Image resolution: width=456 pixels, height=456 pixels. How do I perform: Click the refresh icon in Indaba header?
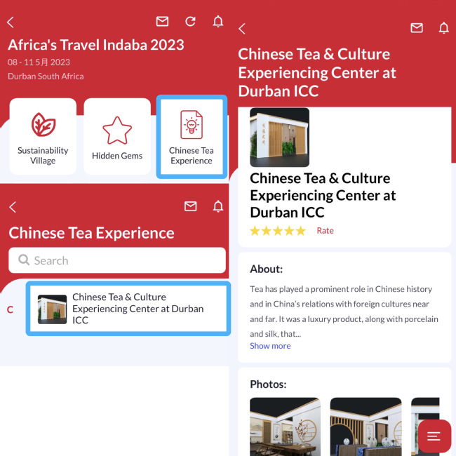coord(191,21)
